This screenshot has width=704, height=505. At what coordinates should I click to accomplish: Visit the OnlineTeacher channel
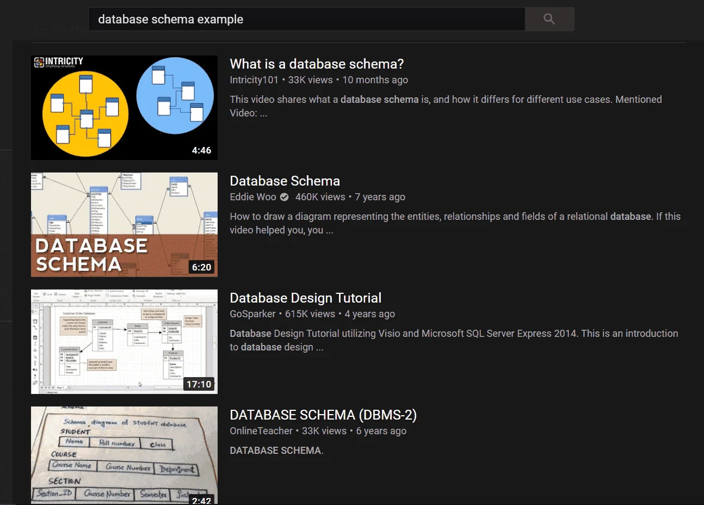[261, 431]
